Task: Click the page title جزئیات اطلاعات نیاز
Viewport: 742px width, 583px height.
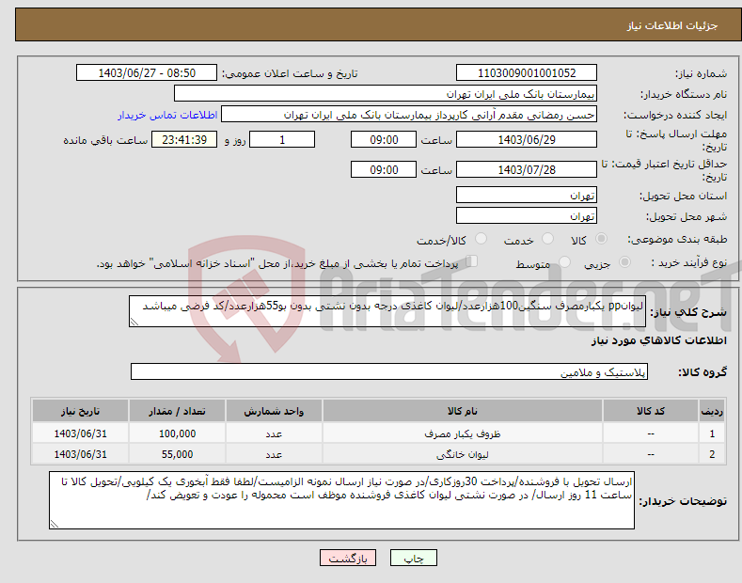Action: pos(672,25)
